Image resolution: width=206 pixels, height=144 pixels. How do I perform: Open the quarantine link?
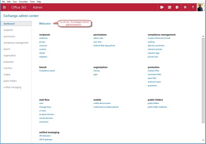[152, 85]
